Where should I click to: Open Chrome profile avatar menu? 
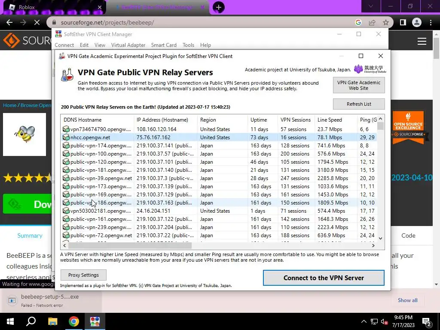pyautogui.click(x=417, y=22)
